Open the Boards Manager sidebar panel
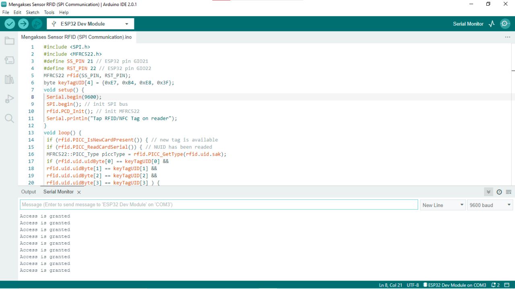 pos(9,59)
